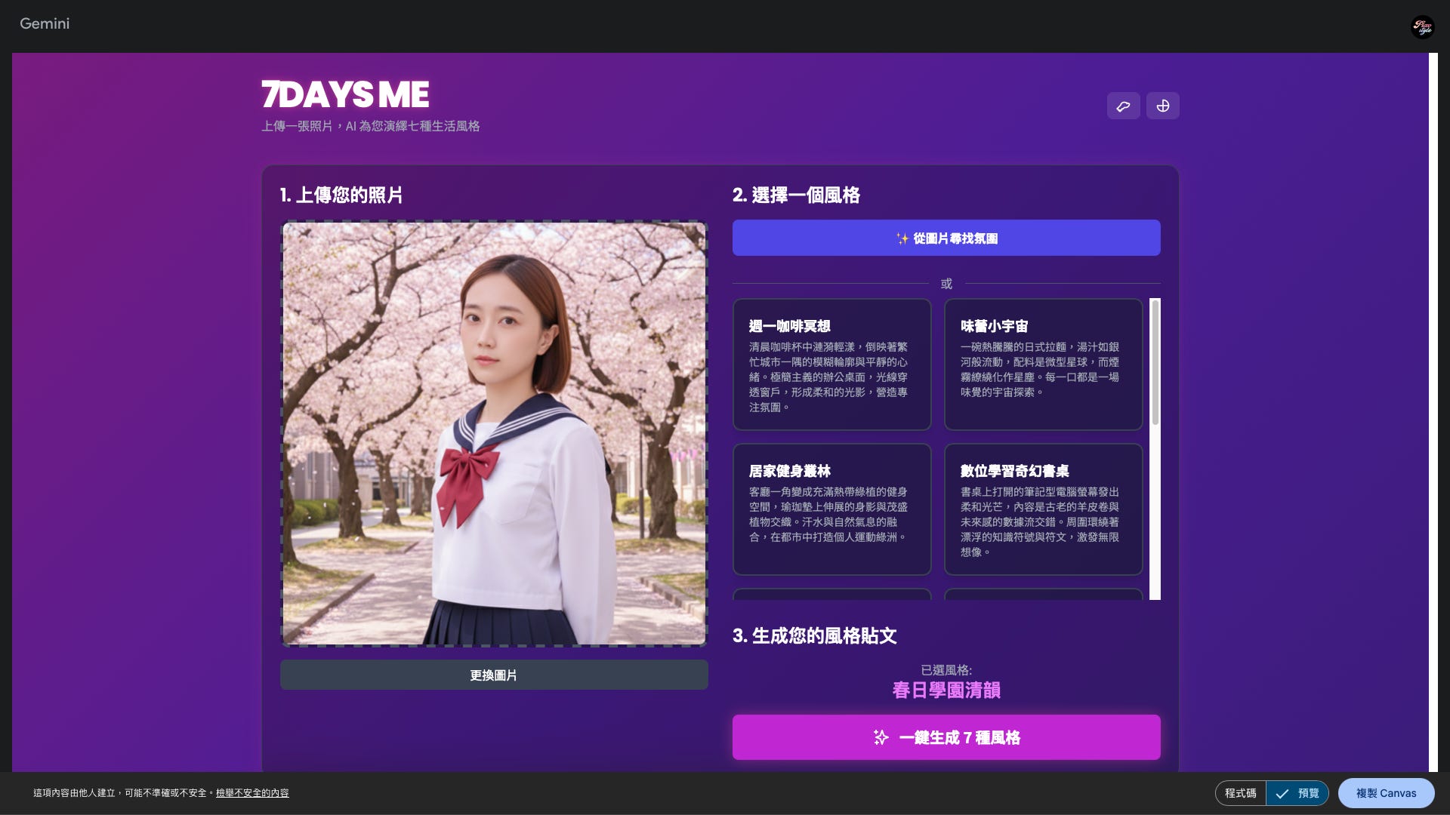The height and width of the screenshot is (815, 1450).
Task: Choose the 居家健身叢林 style option
Action: point(831,509)
